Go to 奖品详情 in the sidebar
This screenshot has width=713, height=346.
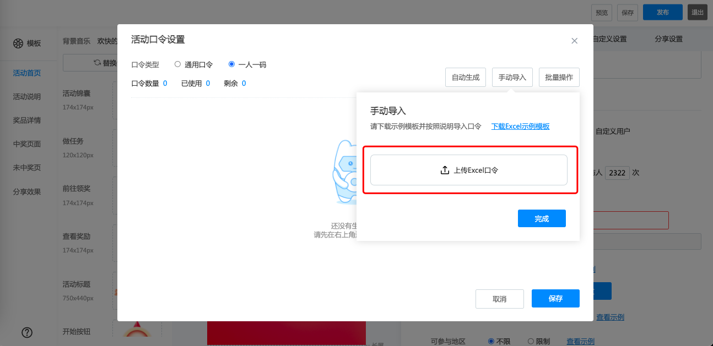click(27, 120)
